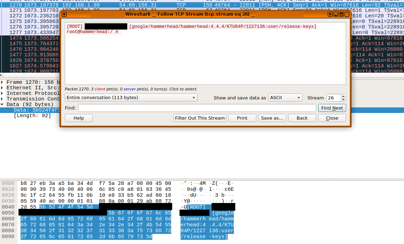Select packet 1275 in packet list
This screenshot has height=244, width=404.
coord(30,21)
